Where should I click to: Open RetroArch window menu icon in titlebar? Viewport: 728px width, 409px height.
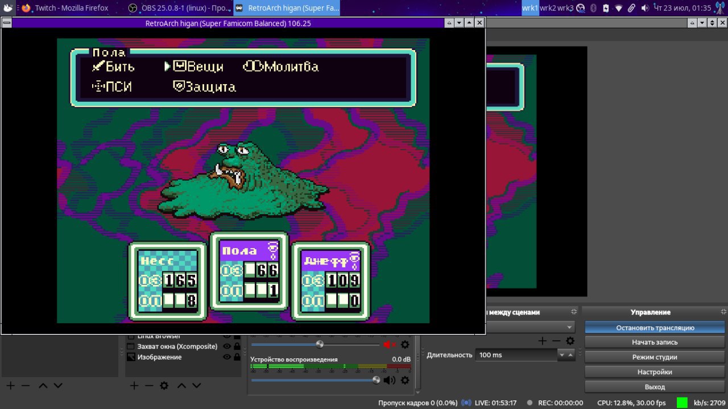click(6, 23)
